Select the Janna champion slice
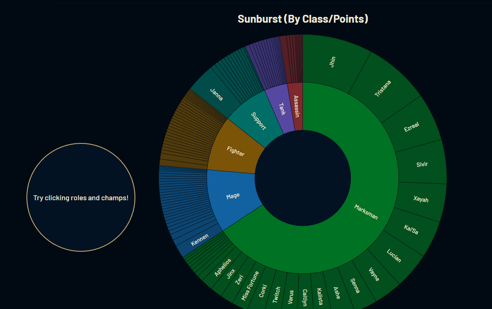 (x=216, y=94)
